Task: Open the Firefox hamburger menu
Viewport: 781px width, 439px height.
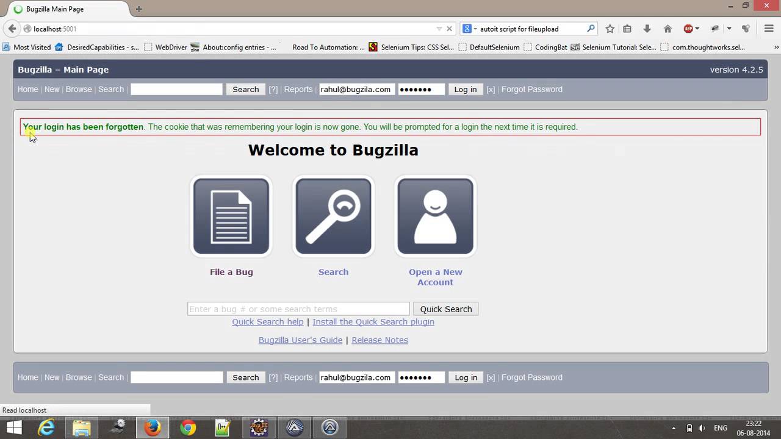Action: 769,29
